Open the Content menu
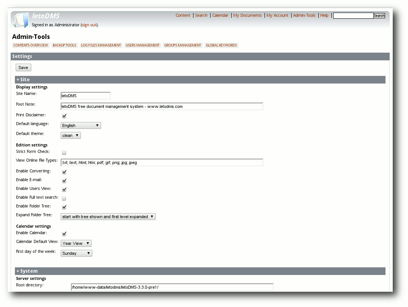Viewport: 408px width, 307px height. 183,15
